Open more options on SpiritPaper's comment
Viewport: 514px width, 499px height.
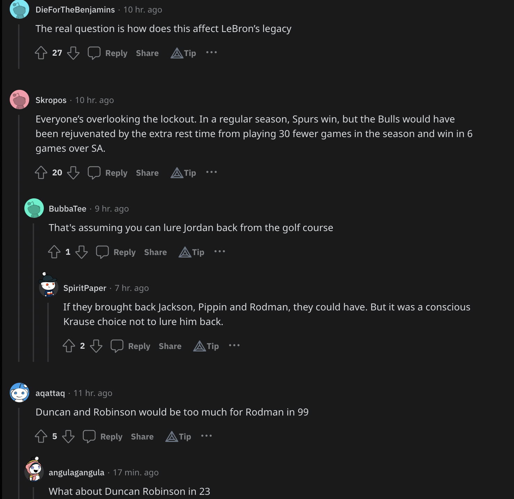(x=234, y=346)
